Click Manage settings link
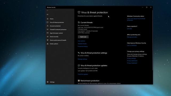171x96 pixels. point(83,59)
